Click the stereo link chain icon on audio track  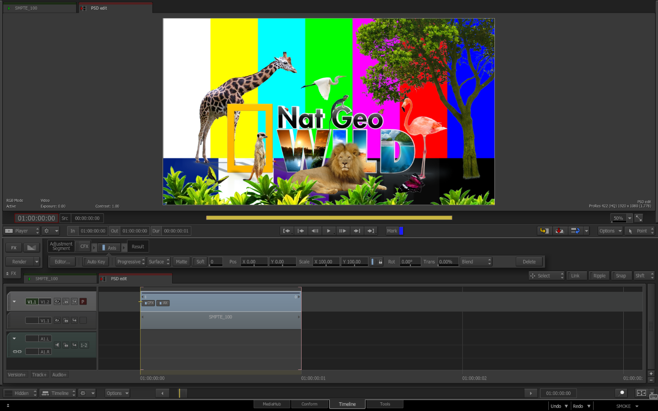pyautogui.click(x=17, y=352)
